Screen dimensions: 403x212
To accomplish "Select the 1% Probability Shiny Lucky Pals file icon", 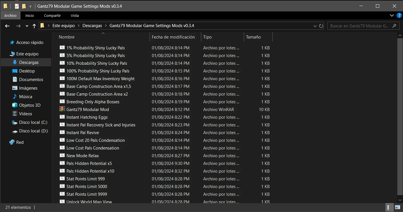I will (62, 48).
